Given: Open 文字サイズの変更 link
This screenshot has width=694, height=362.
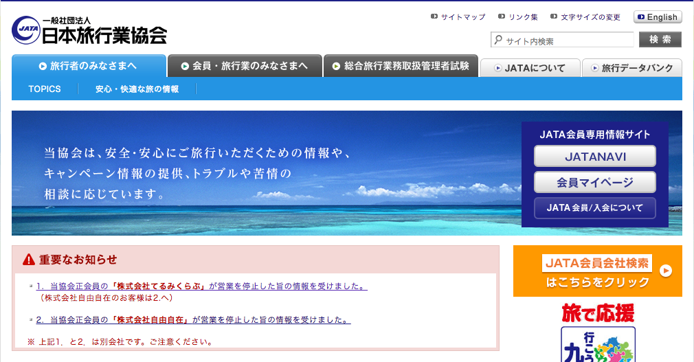Looking at the screenshot, I should point(590,16).
